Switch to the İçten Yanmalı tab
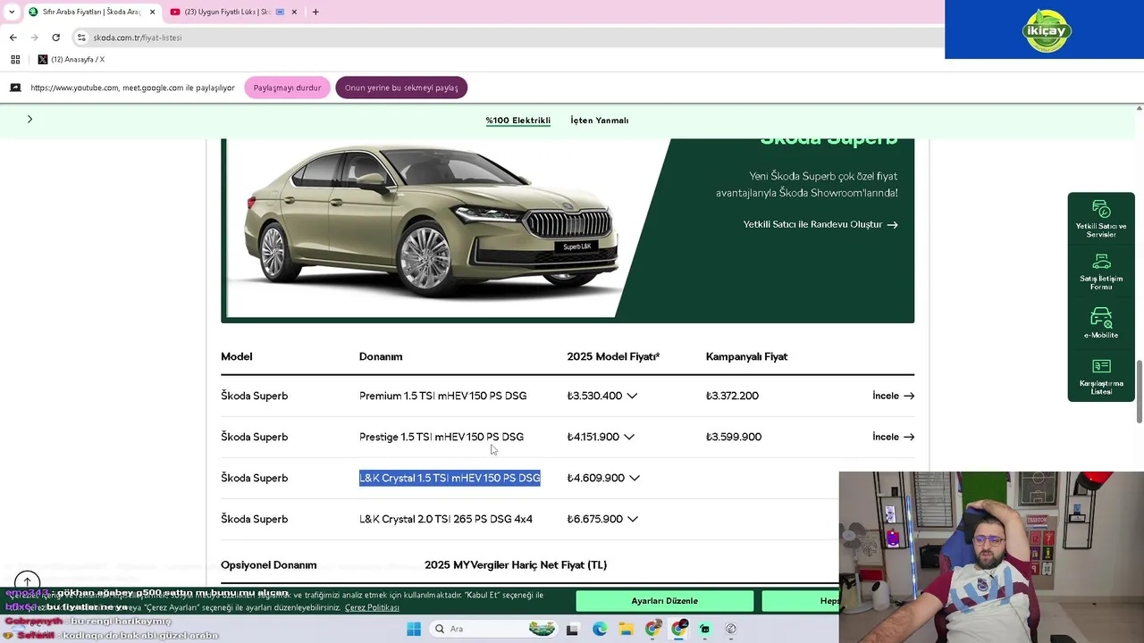Image resolution: width=1144 pixels, height=643 pixels. [x=600, y=121]
